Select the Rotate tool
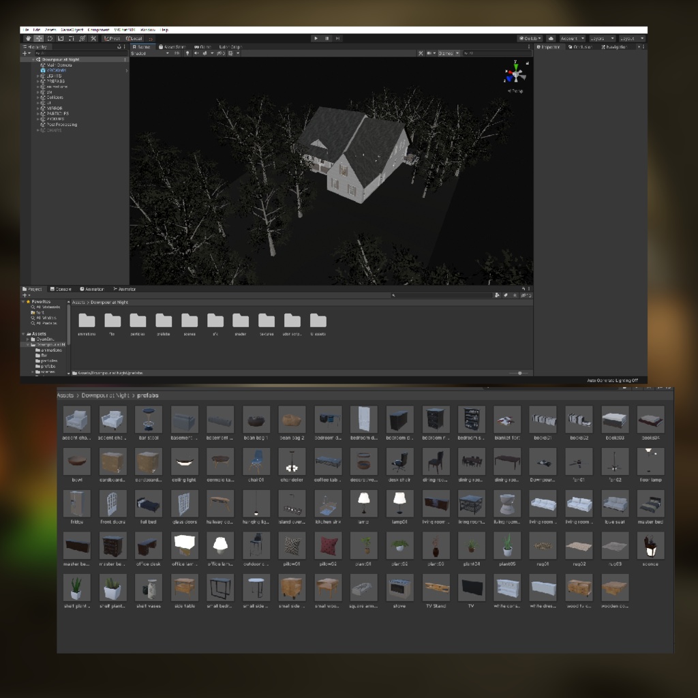 coord(50,39)
